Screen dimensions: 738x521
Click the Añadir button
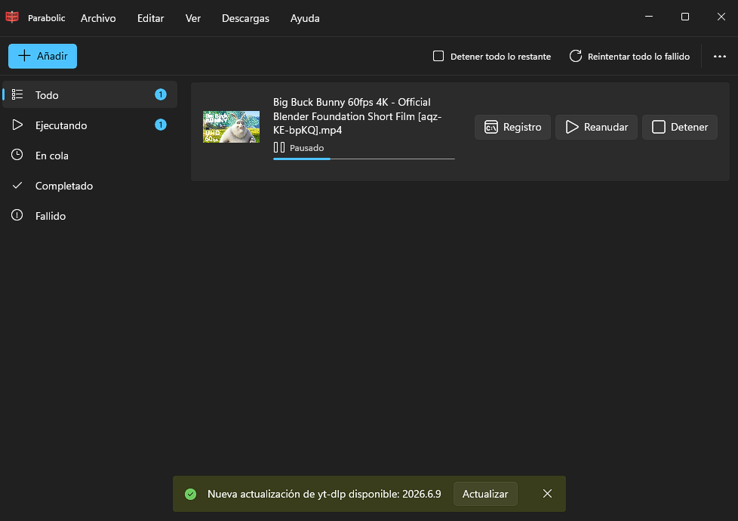[42, 56]
